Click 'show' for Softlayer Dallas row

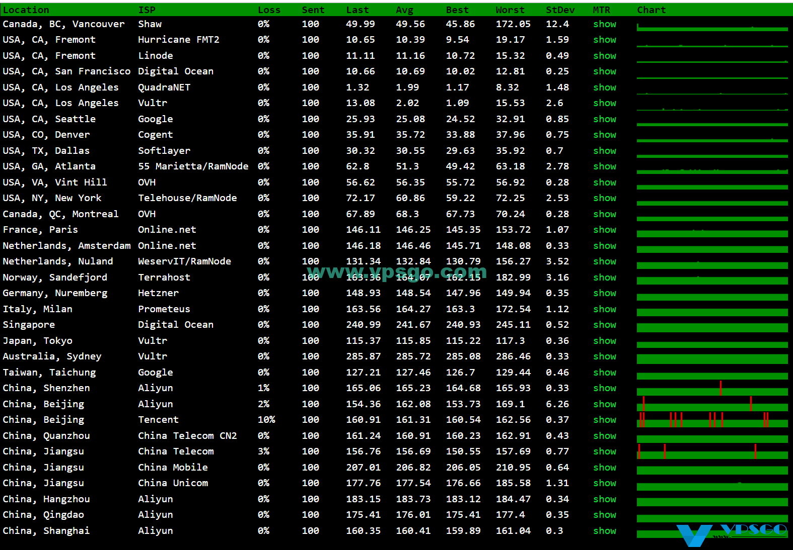(x=605, y=151)
